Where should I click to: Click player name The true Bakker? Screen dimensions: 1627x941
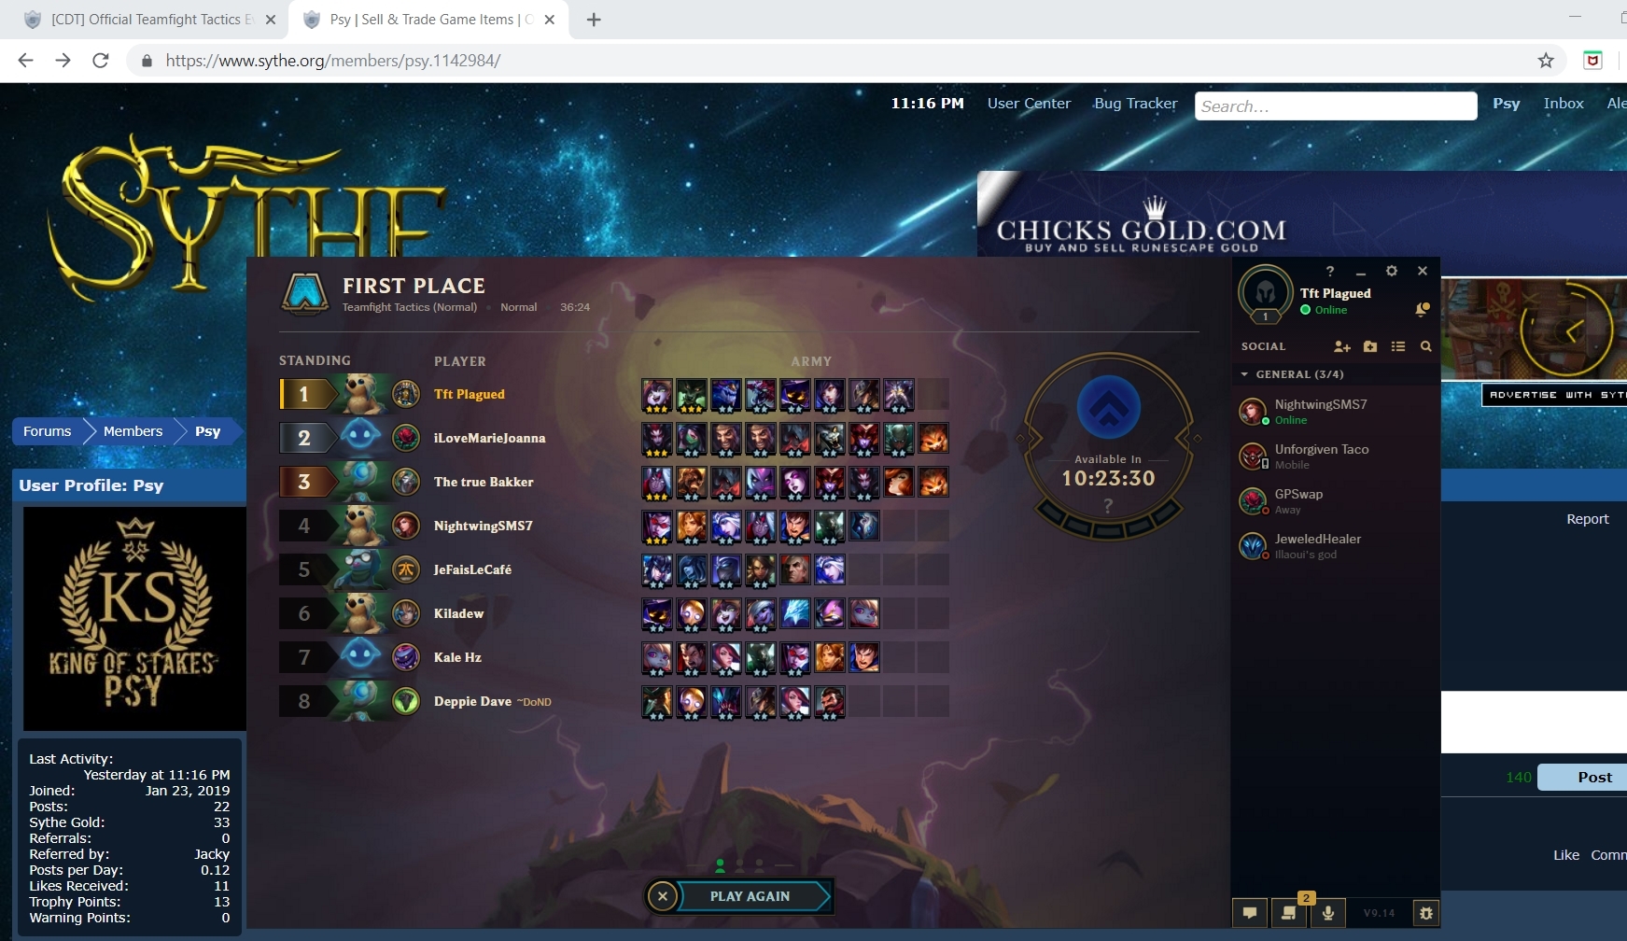[x=484, y=482]
